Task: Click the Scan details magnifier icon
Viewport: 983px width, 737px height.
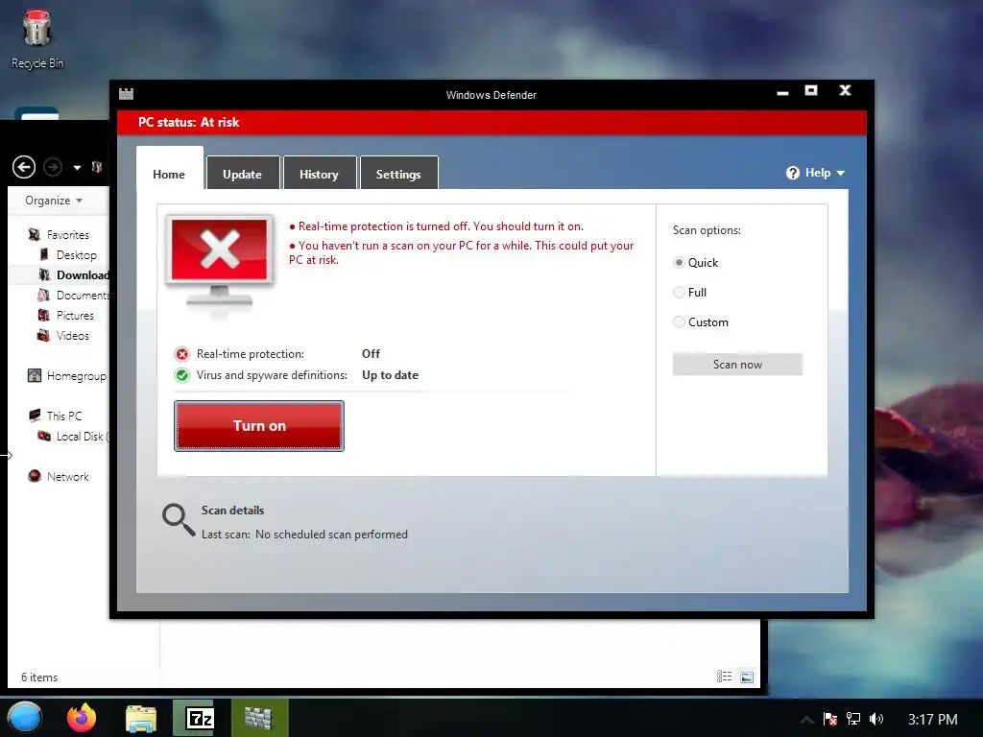Action: pyautogui.click(x=179, y=519)
